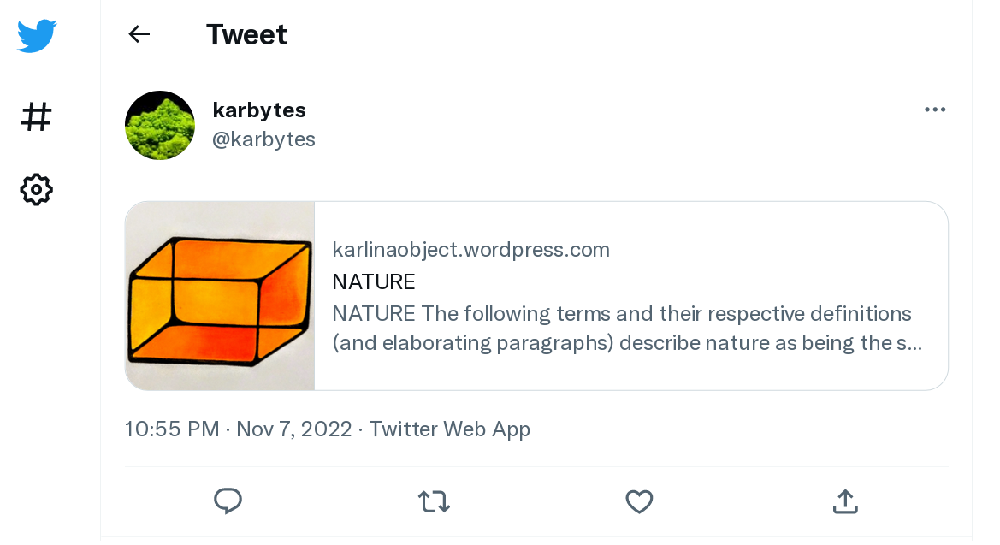Retweet using the arrows icon
Image resolution: width=1000 pixels, height=545 pixels.
click(x=435, y=501)
